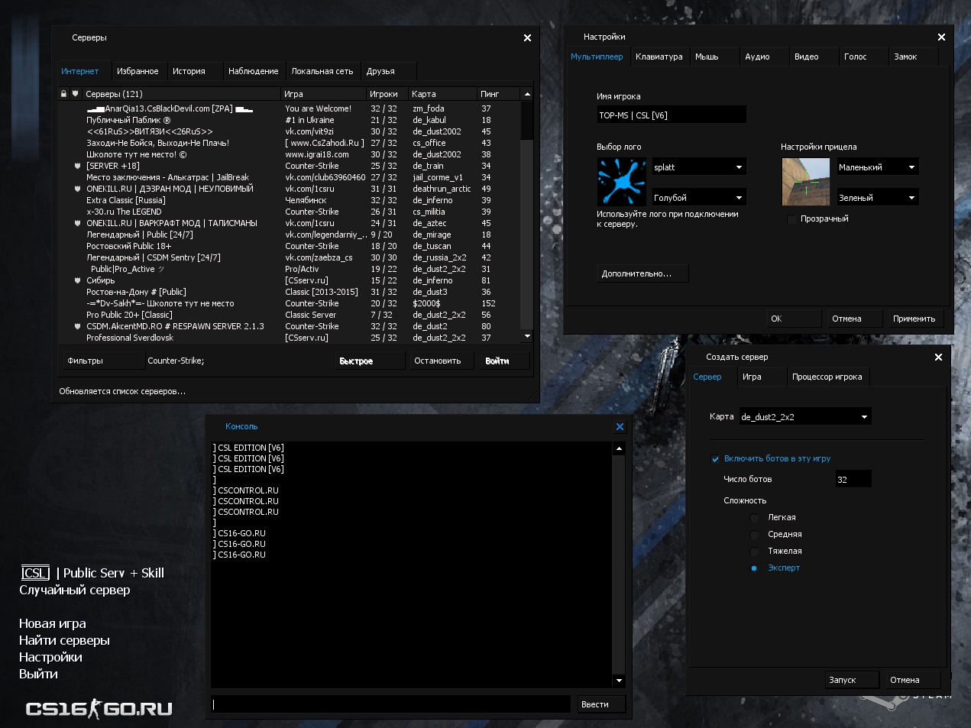
Task: Click the shield icon beside the Сибирь server
Action: 77,280
